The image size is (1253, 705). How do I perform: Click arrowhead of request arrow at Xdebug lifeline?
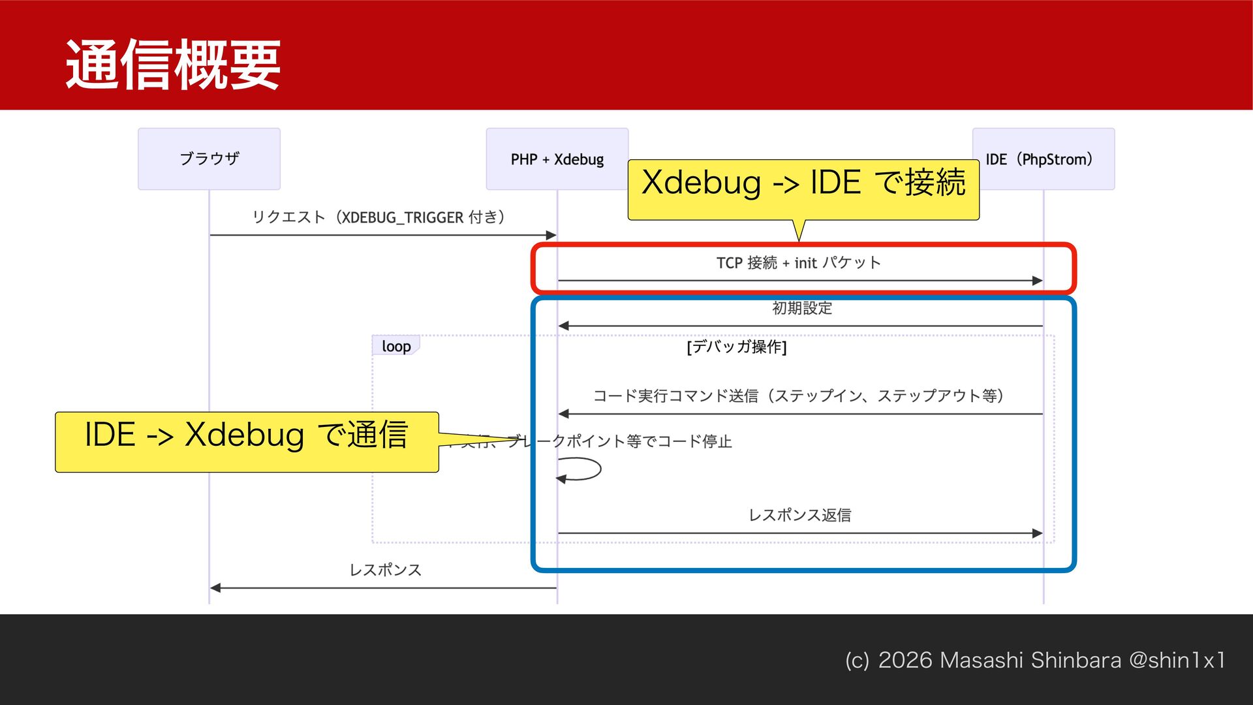point(551,235)
